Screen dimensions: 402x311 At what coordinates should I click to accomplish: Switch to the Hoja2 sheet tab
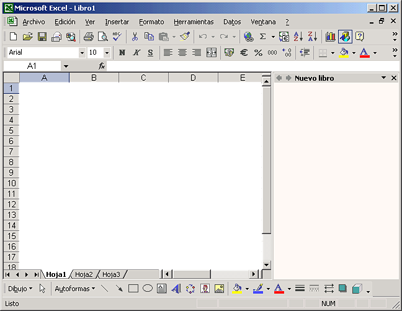click(84, 274)
